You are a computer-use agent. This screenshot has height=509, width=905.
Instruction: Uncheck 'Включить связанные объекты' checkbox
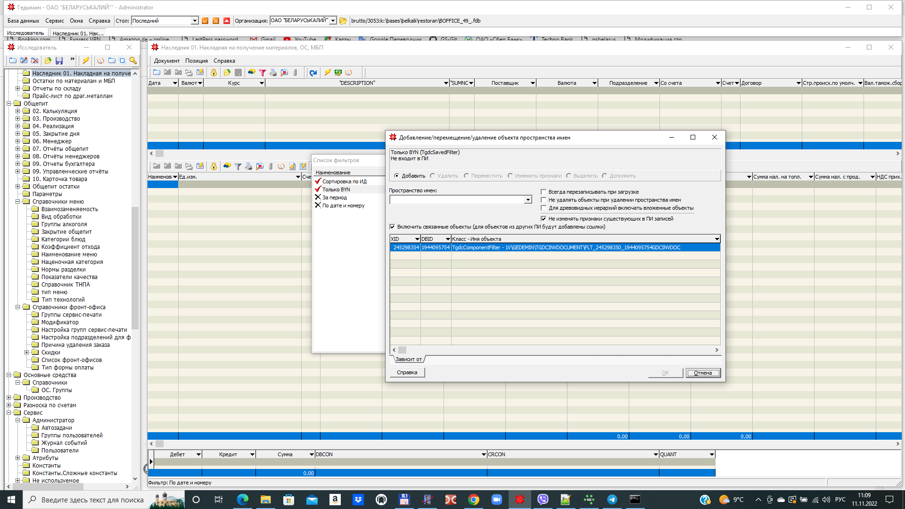392,227
